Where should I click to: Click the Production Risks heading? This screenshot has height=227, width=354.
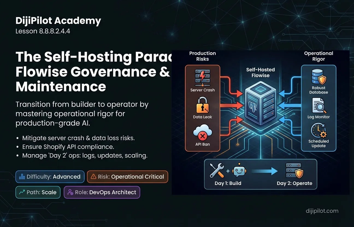pyautogui.click(x=202, y=56)
